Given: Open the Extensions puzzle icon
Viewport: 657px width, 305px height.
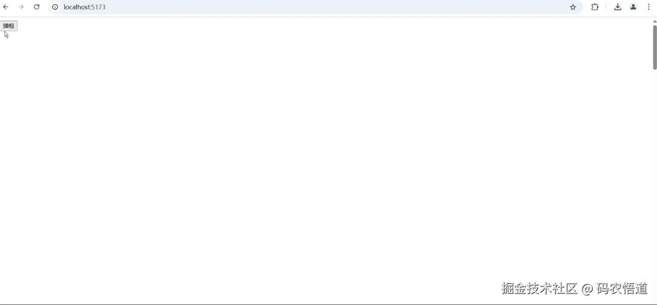Looking at the screenshot, I should click(x=595, y=7).
